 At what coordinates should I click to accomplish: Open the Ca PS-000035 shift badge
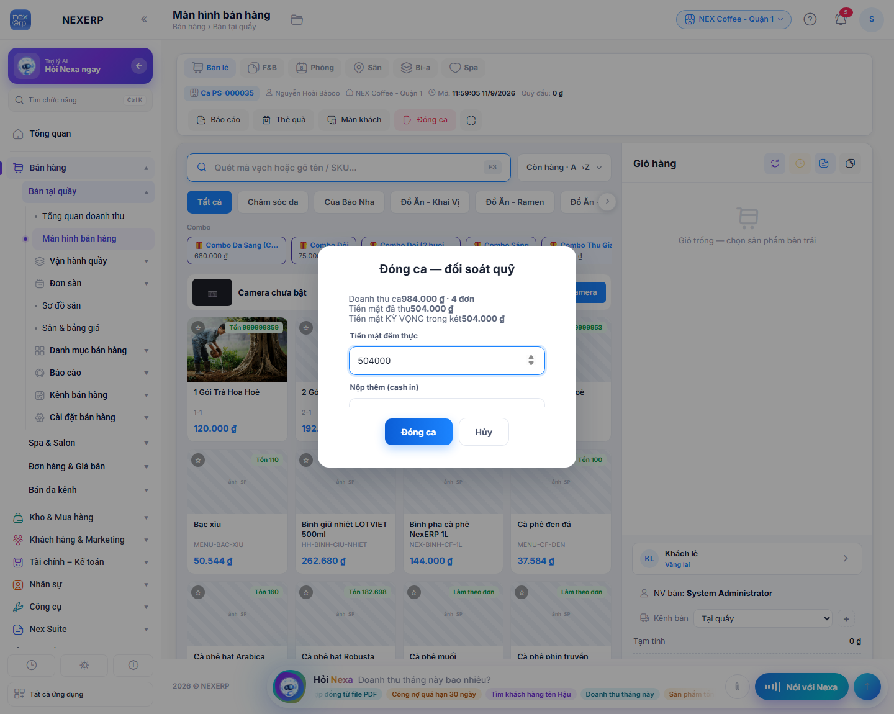pos(222,94)
